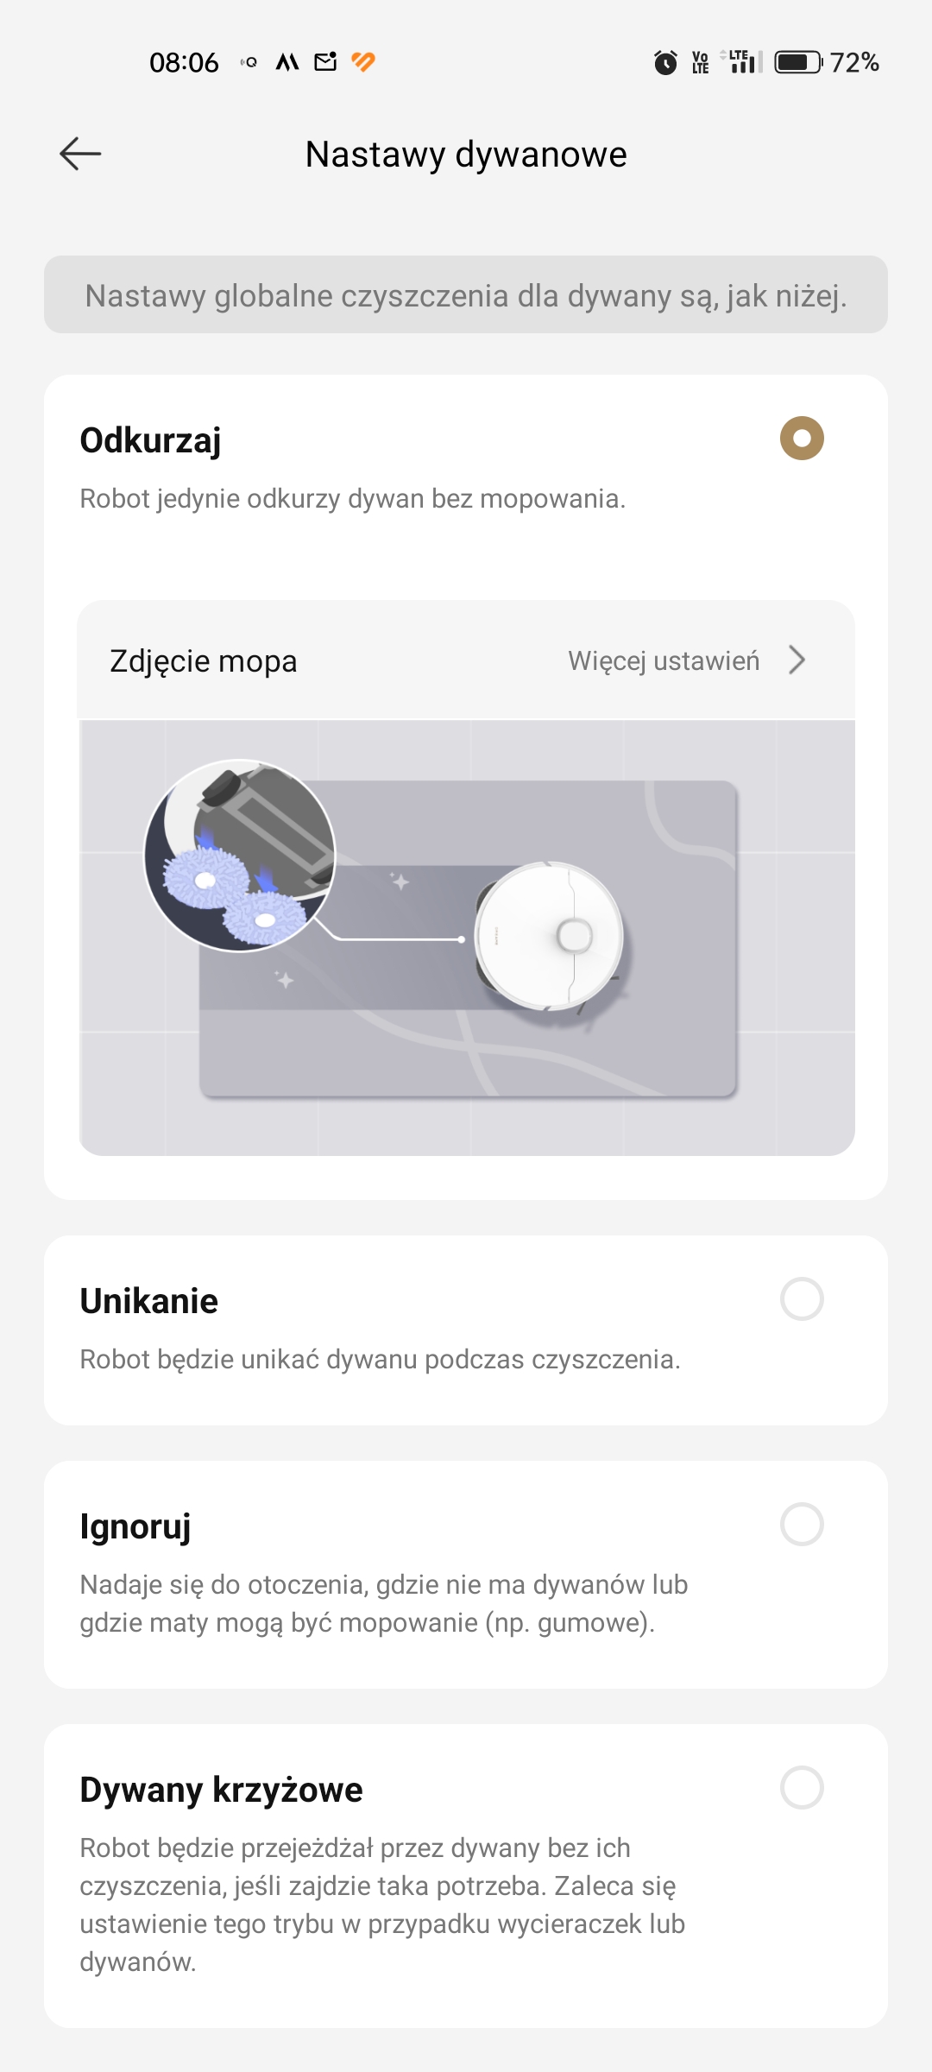
Task: Tap the Nastawy dywanowe page title
Action: pos(466,155)
